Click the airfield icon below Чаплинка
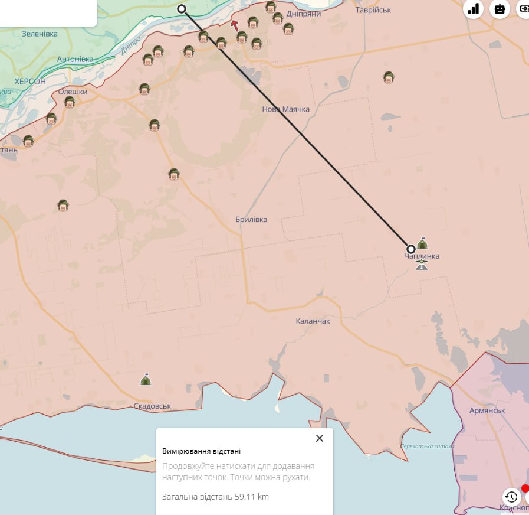 click(422, 265)
